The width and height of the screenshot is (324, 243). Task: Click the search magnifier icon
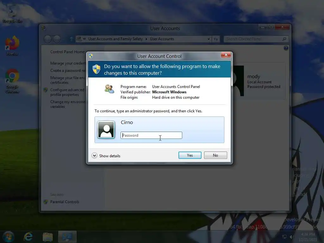(x=284, y=39)
